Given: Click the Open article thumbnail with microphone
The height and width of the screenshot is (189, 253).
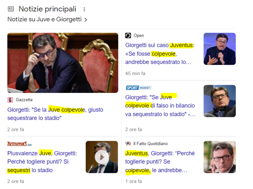Looking at the screenshot, I should point(220,49).
